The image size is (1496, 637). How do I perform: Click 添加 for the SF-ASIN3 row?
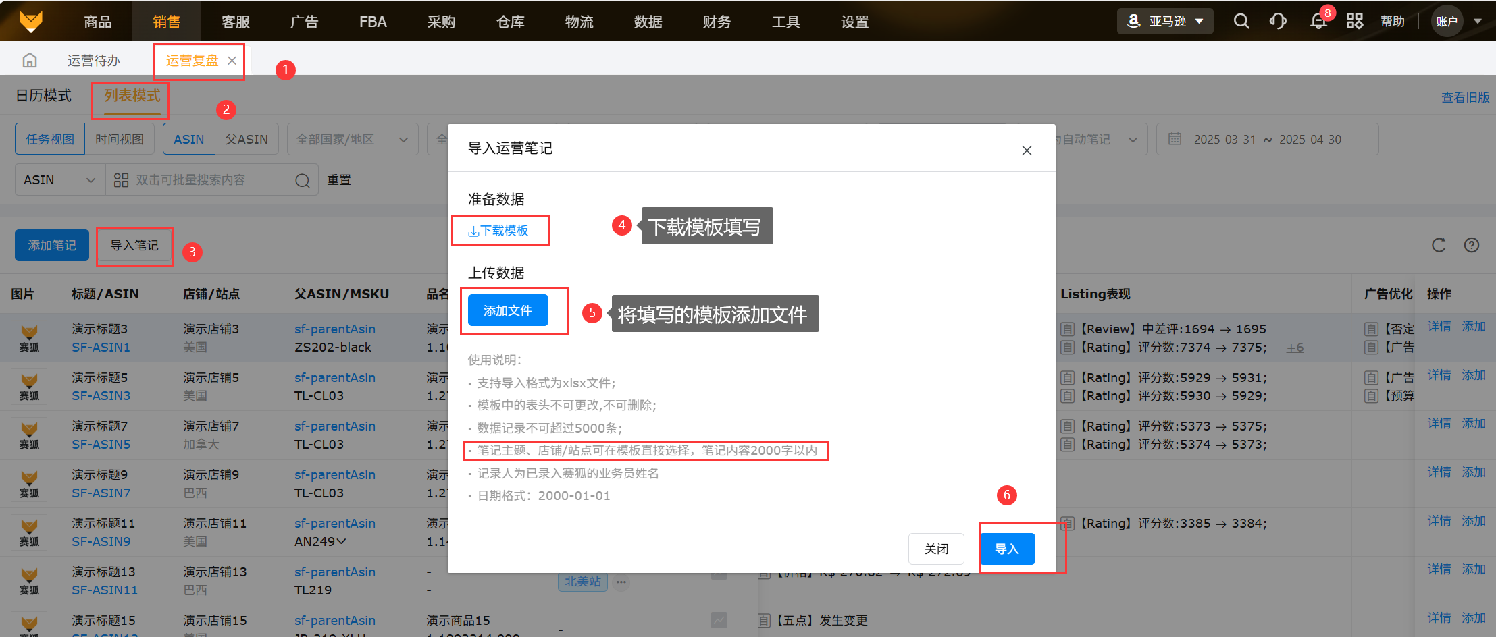click(1474, 375)
